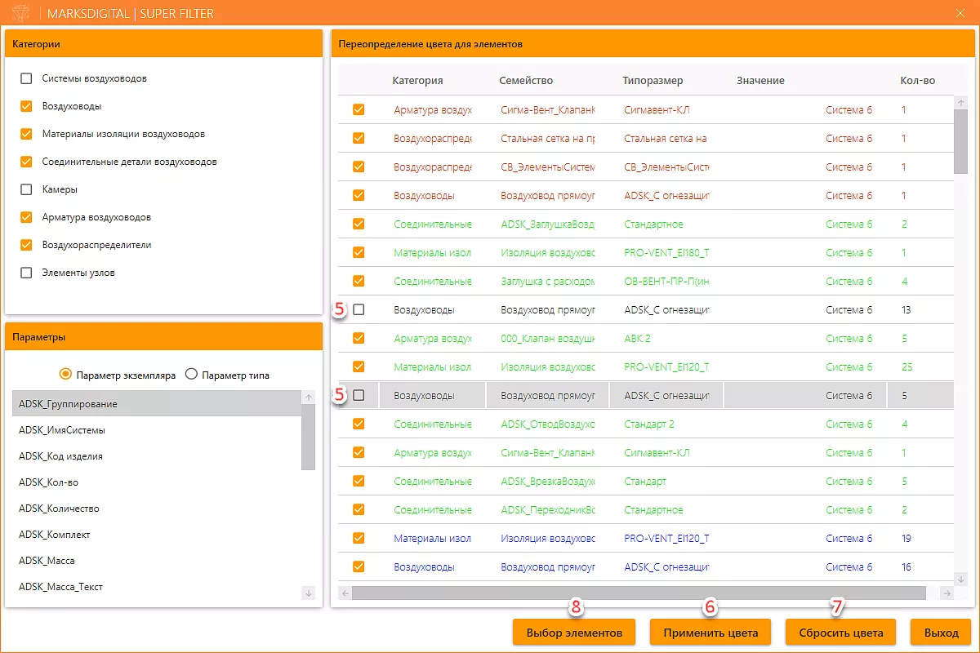Click the table's scroll down arrow
980x653 pixels.
click(x=961, y=580)
